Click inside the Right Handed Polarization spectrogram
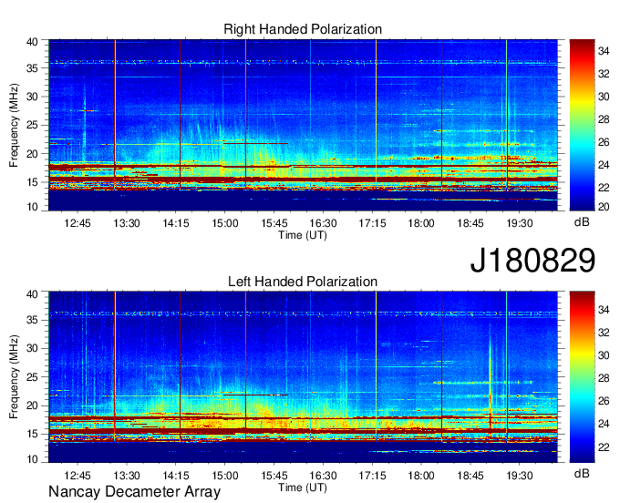This screenshot has width=620, height=503. 303,125
